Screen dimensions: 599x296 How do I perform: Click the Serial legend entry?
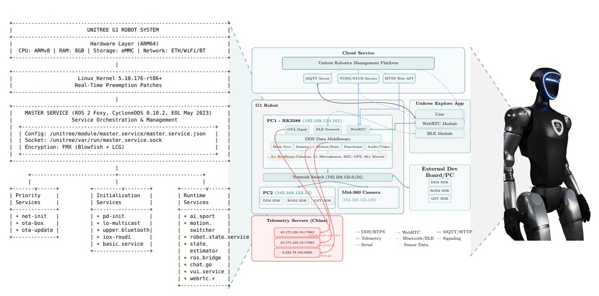(x=364, y=245)
